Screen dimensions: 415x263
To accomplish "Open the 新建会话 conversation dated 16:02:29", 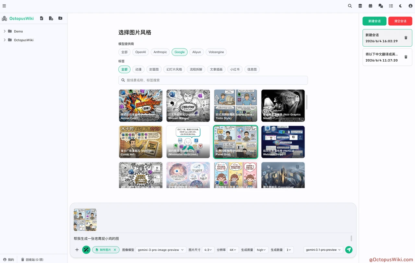I will coord(387,38).
